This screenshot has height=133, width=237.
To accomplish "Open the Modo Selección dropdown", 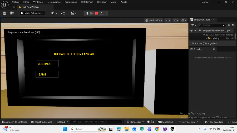I will point(32,13).
